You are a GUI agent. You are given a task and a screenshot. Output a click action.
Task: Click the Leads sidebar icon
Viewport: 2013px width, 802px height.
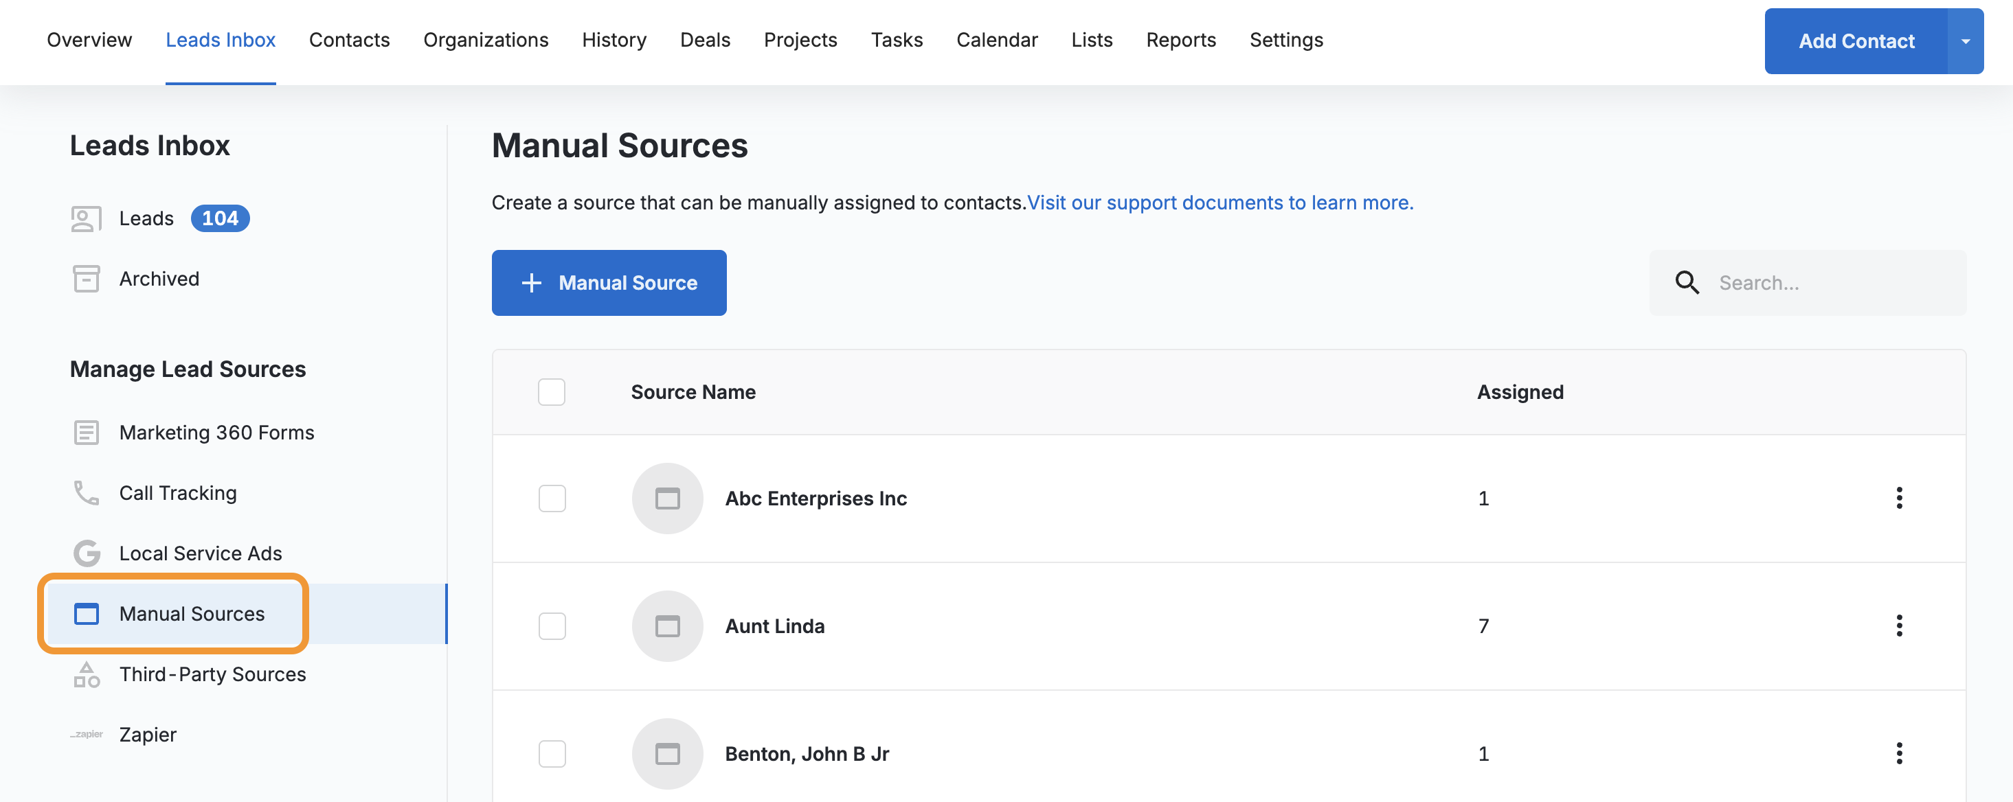click(86, 218)
